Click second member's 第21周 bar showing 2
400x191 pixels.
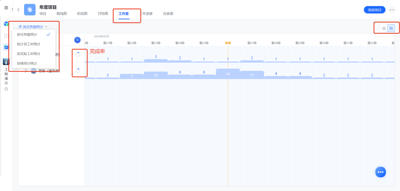point(108,78)
